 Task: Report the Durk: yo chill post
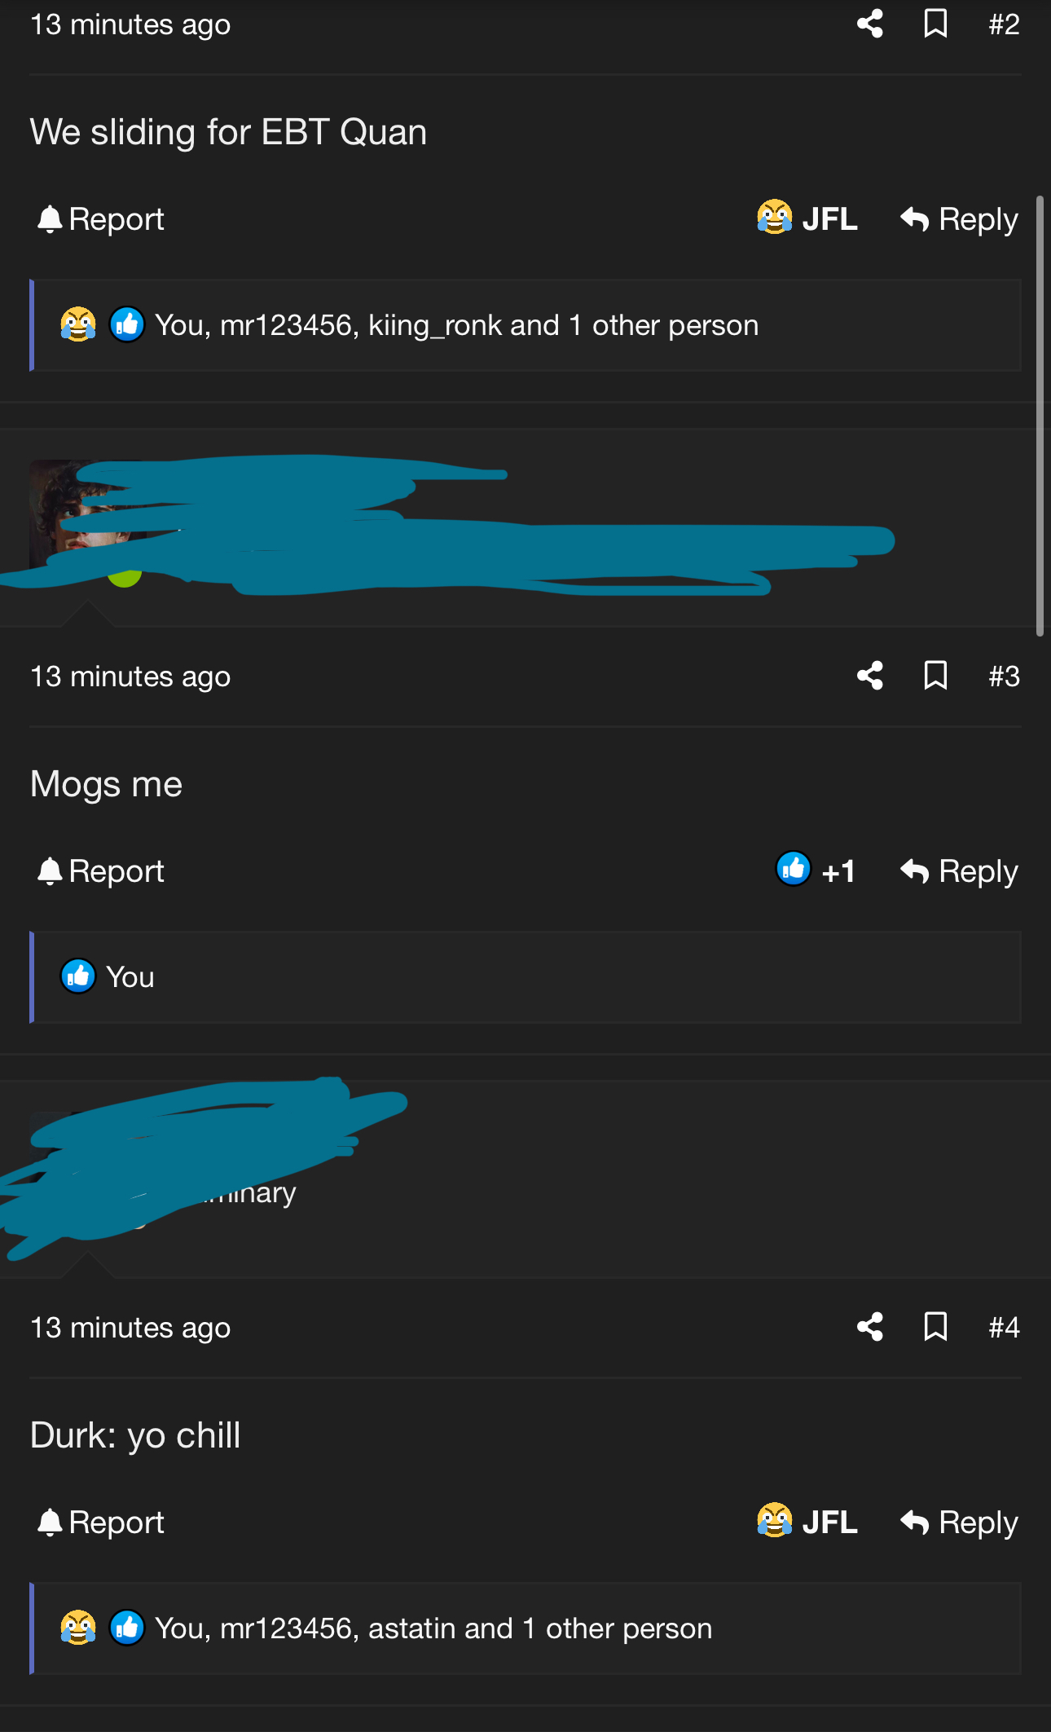(101, 1523)
